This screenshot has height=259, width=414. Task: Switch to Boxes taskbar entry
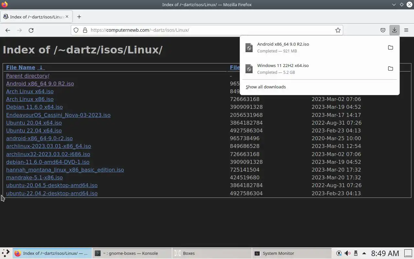[x=212, y=253]
